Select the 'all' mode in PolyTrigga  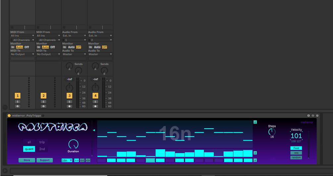point(29,142)
